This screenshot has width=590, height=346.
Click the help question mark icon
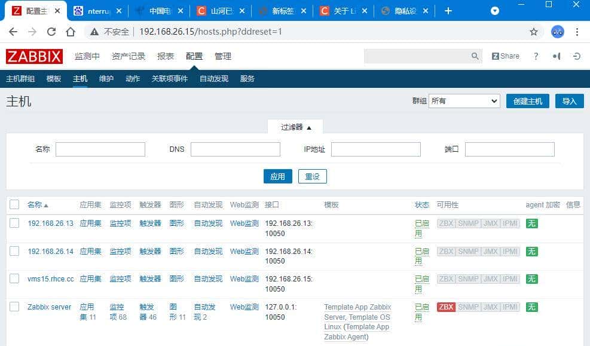536,56
